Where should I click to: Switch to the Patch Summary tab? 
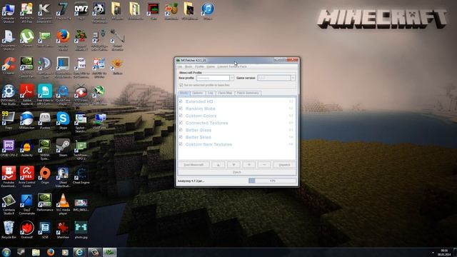point(248,93)
